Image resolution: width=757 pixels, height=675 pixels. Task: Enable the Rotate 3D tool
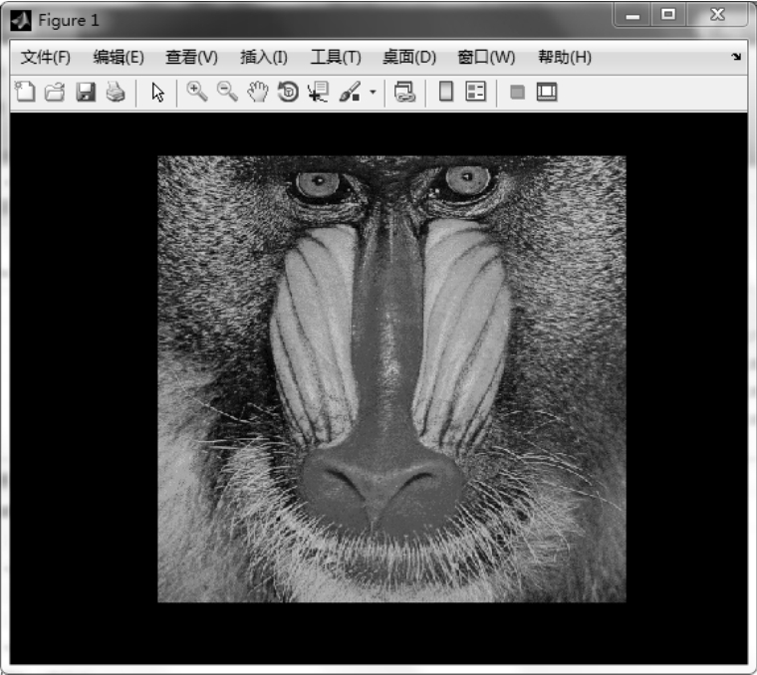(288, 93)
